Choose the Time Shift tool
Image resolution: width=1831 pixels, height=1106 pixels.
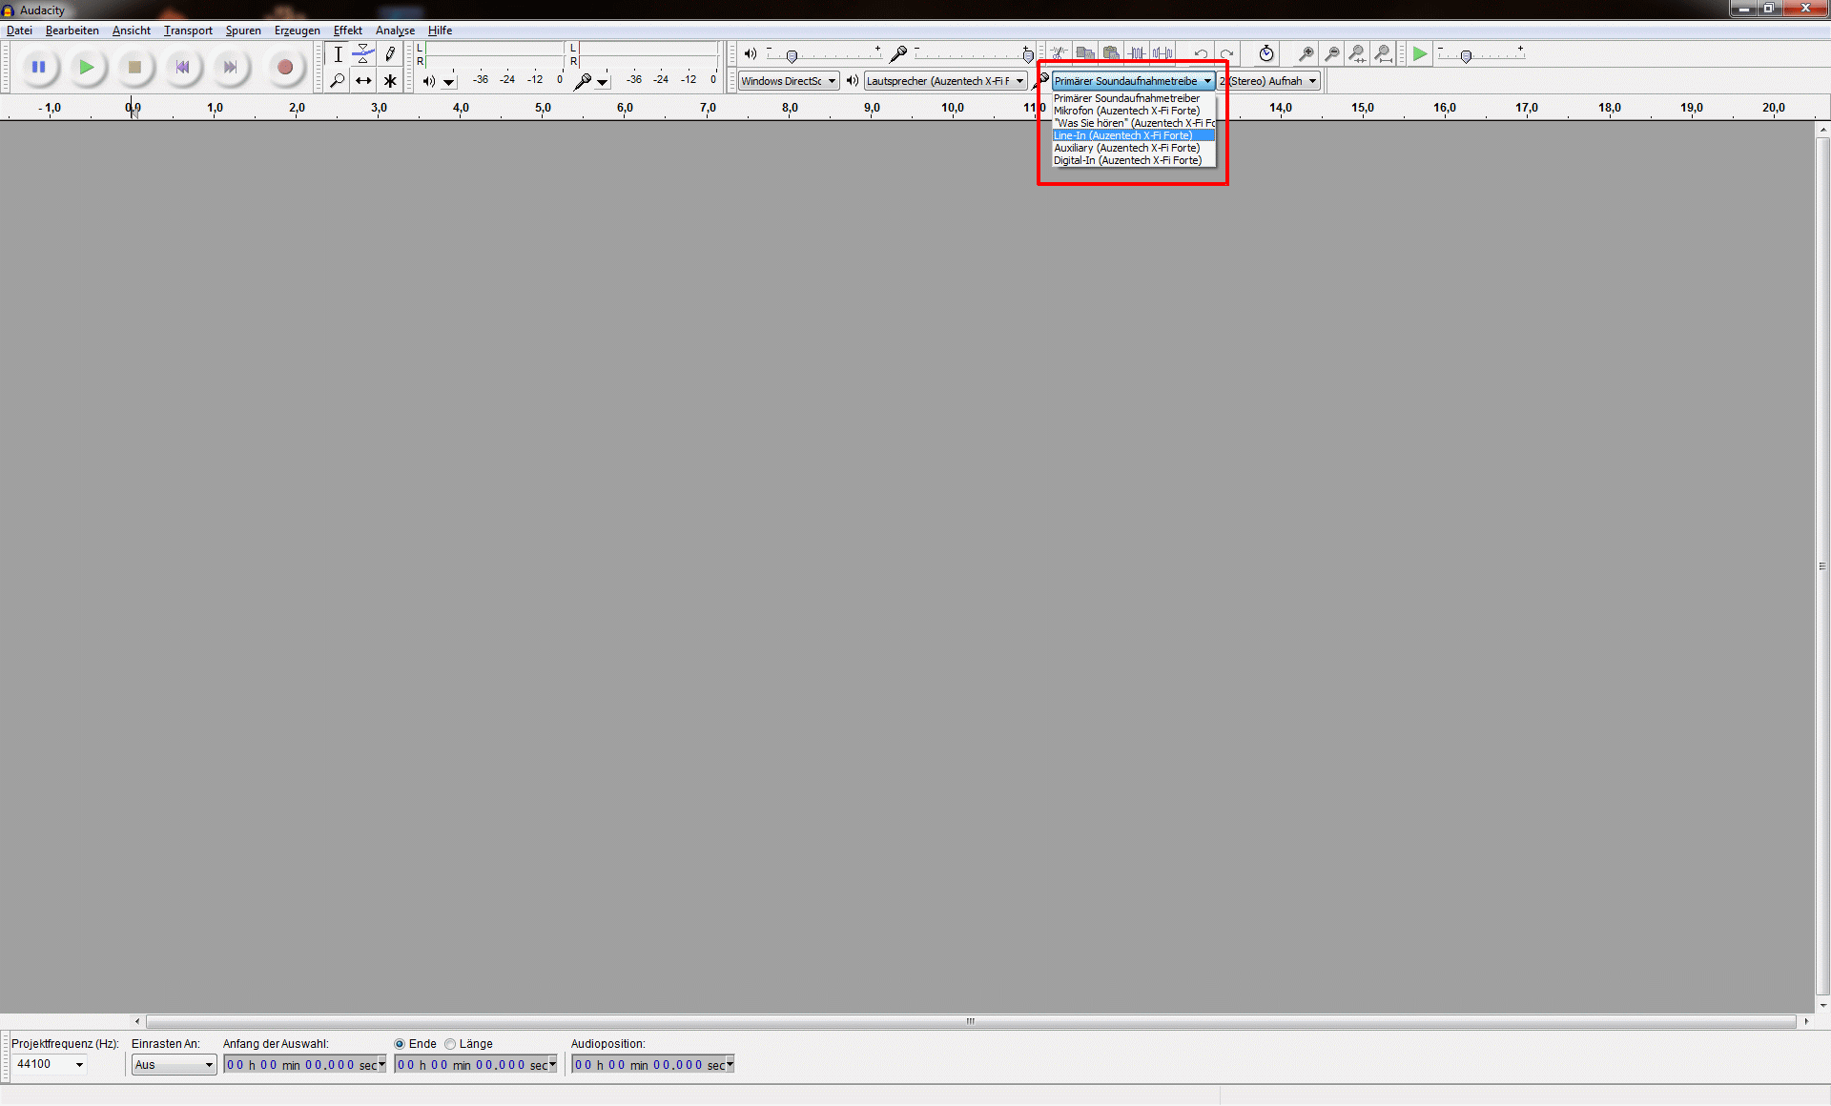click(363, 81)
